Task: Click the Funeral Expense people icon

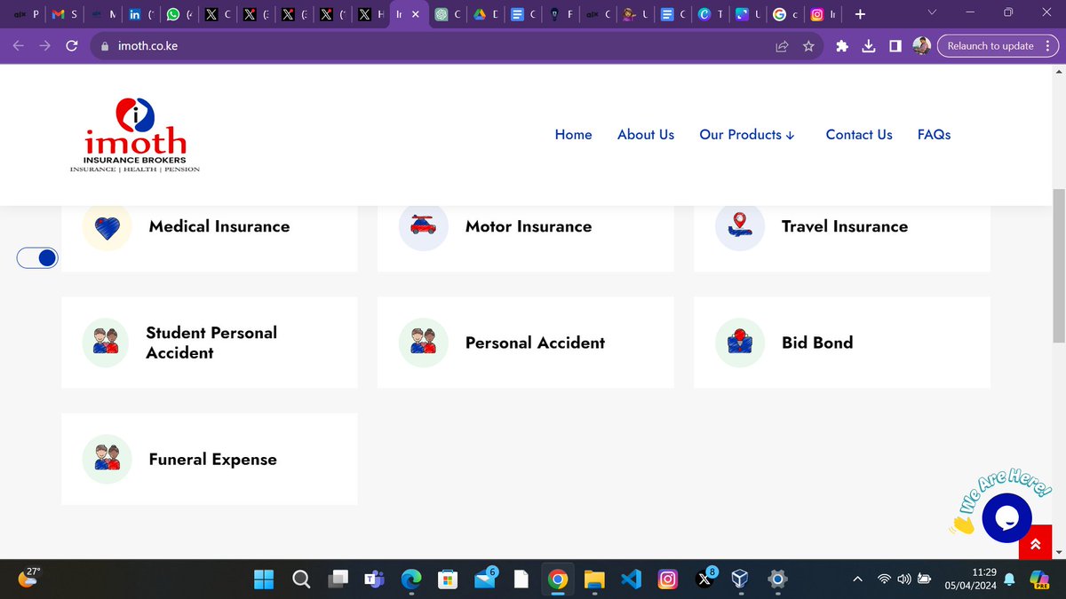Action: click(107, 459)
